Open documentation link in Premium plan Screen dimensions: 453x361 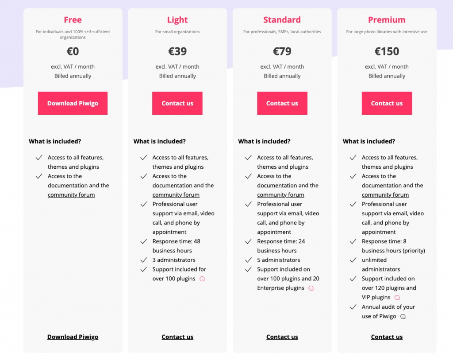pyautogui.click(x=382, y=186)
